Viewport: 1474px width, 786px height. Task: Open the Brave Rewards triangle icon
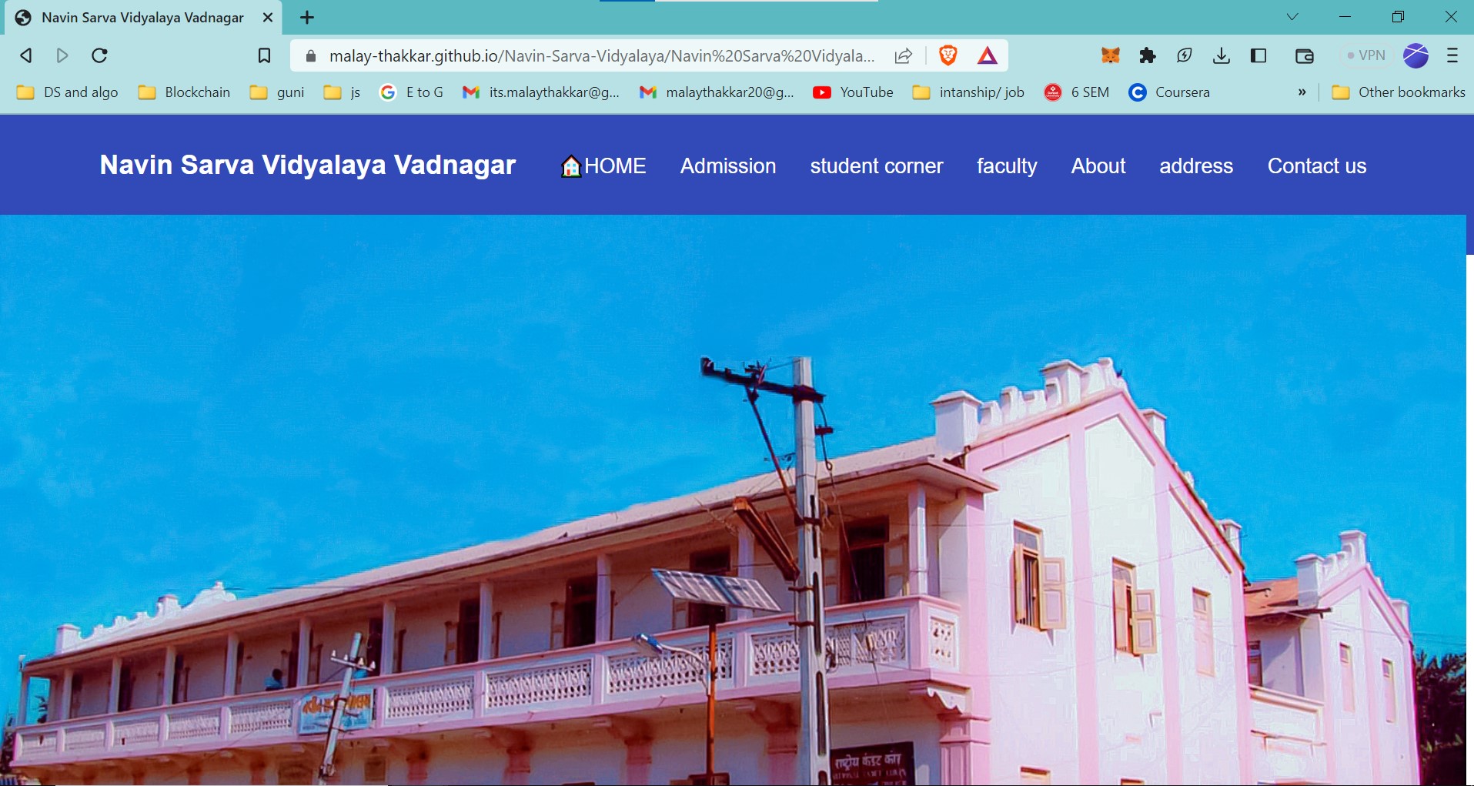(987, 55)
